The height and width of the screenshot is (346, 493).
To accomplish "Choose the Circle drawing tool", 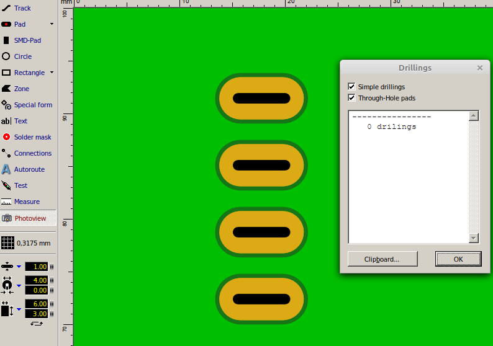I will coord(22,56).
